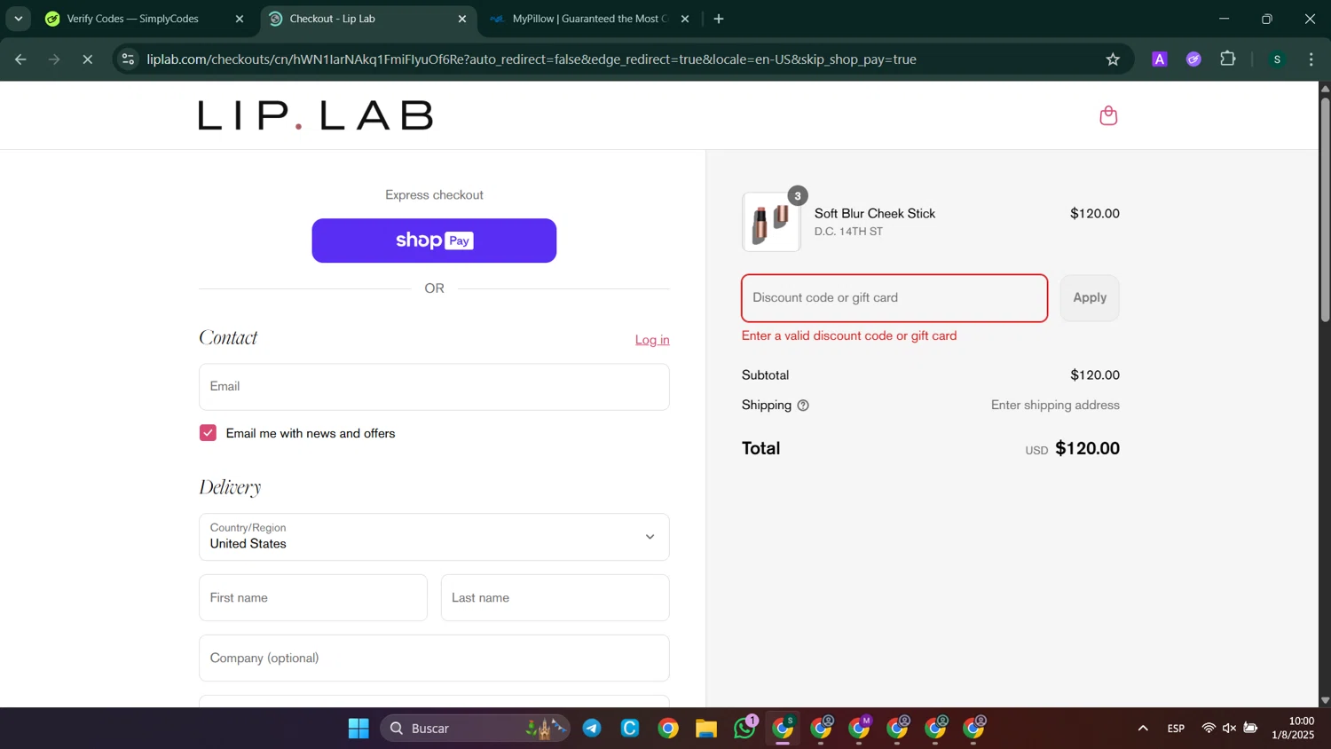The image size is (1331, 749).
Task: Open the Copilot C taskbar icon
Action: [x=630, y=729]
